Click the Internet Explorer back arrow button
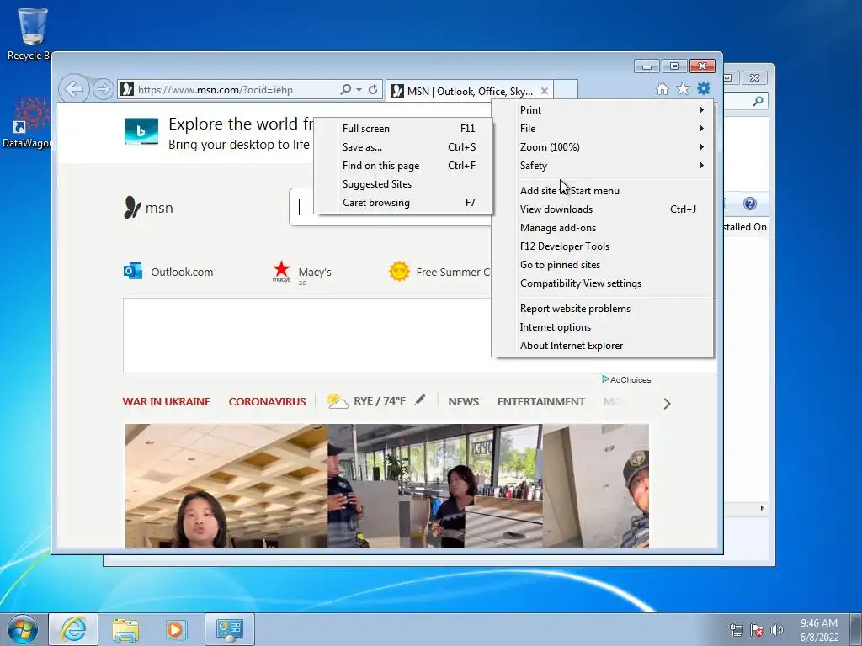The image size is (862, 646). coord(74,89)
